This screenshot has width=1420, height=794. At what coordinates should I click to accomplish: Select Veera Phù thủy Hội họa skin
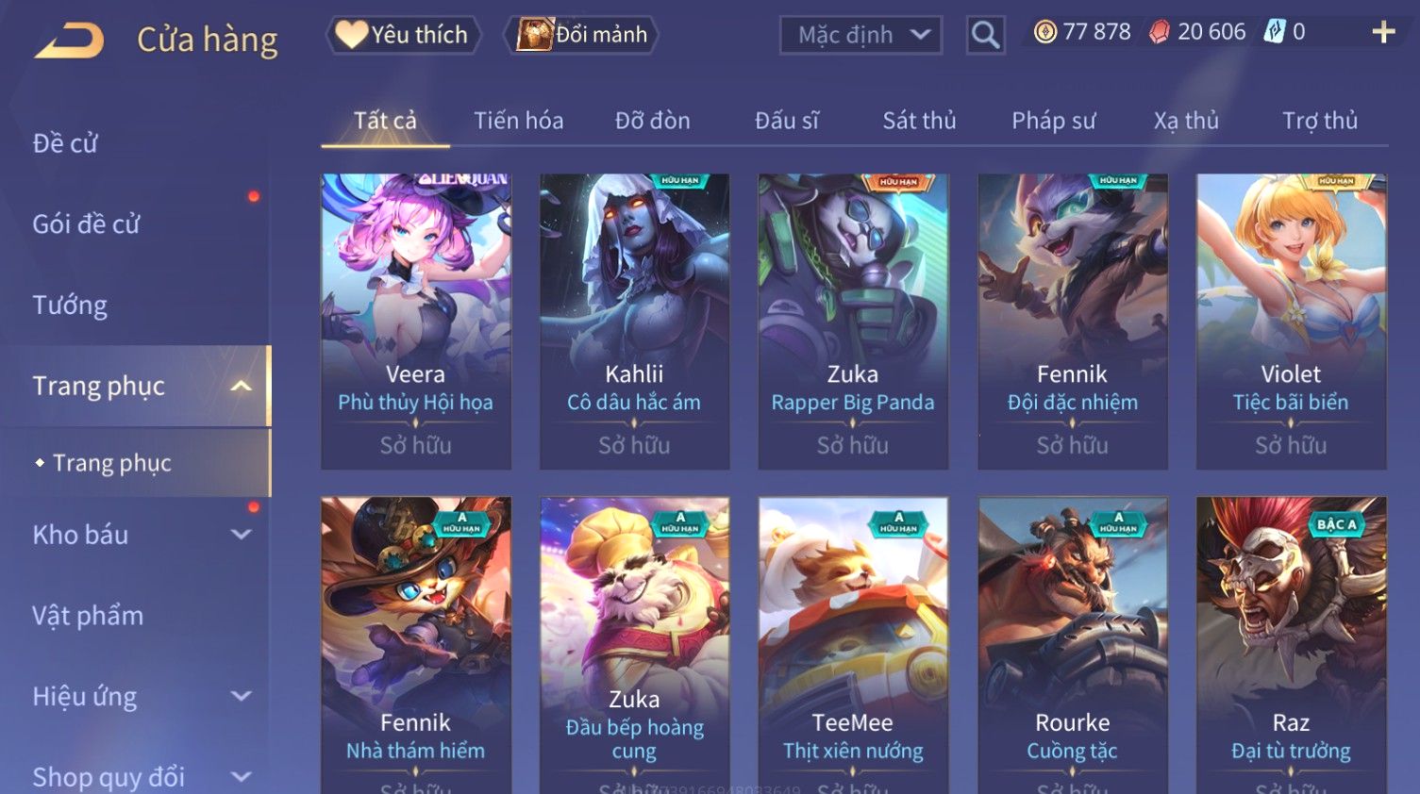(416, 321)
